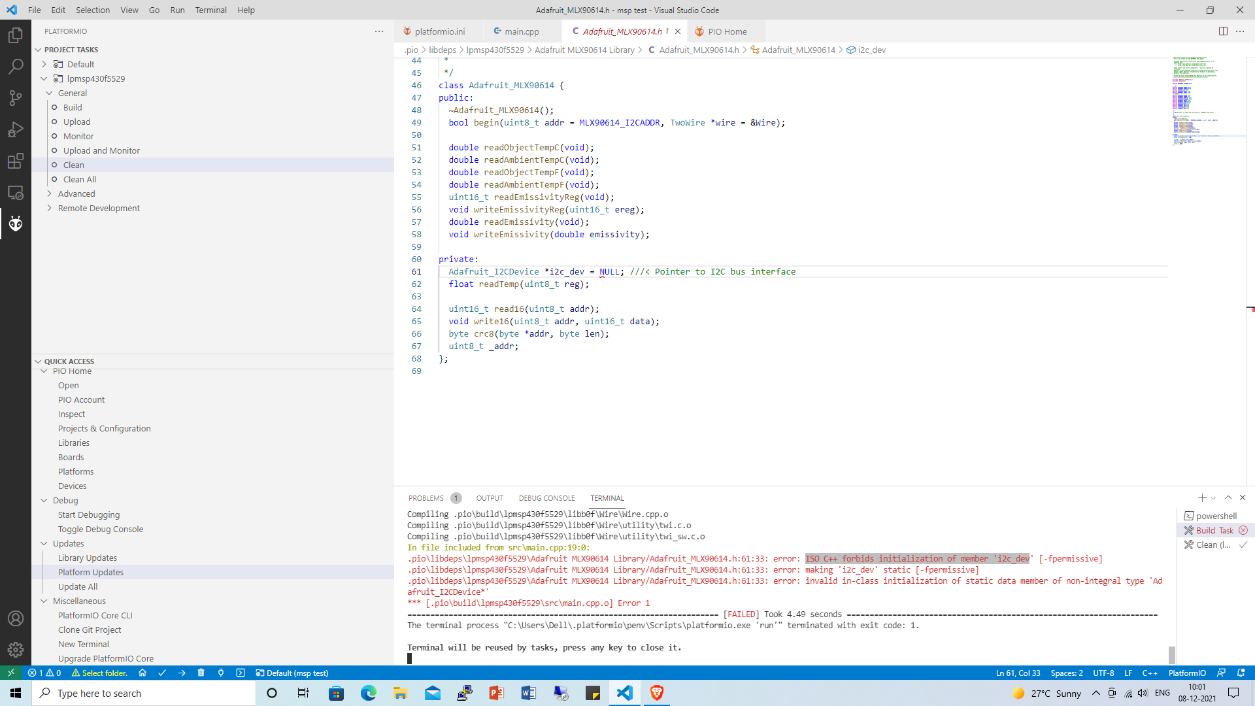Open the Selection menu

[93, 10]
